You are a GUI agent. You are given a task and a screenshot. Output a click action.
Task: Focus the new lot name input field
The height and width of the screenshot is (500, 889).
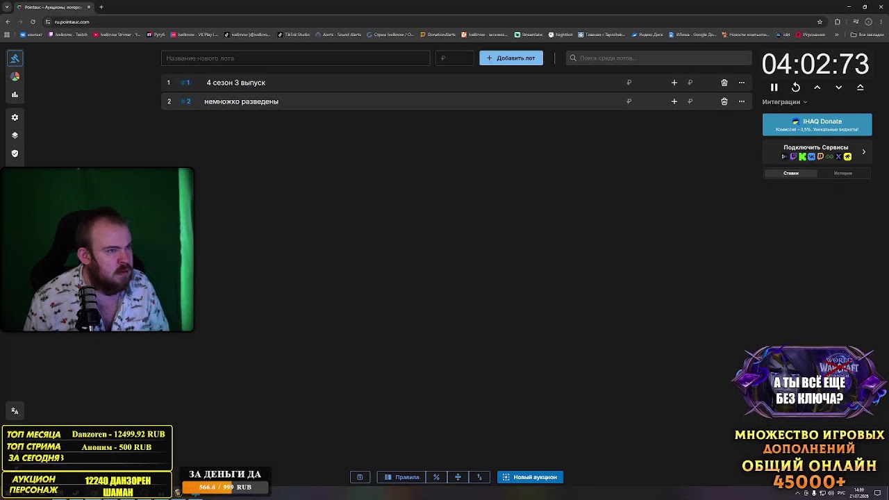point(296,58)
